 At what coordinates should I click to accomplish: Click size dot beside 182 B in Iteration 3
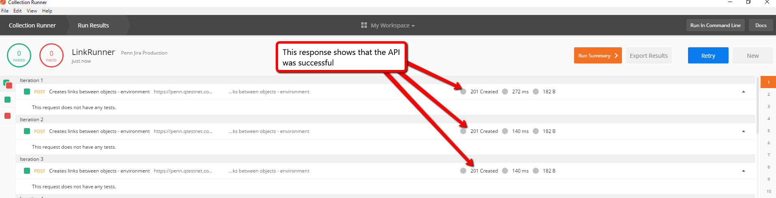coord(536,171)
